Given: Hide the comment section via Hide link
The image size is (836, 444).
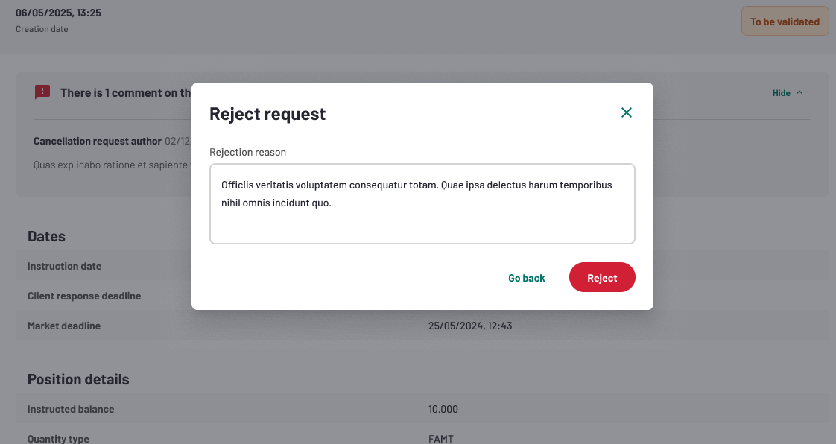Looking at the screenshot, I should coord(781,92).
